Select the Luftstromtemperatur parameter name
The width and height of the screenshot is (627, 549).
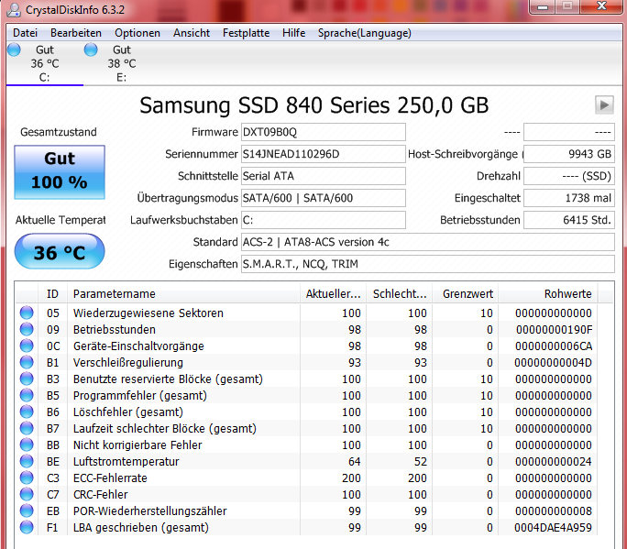126,461
